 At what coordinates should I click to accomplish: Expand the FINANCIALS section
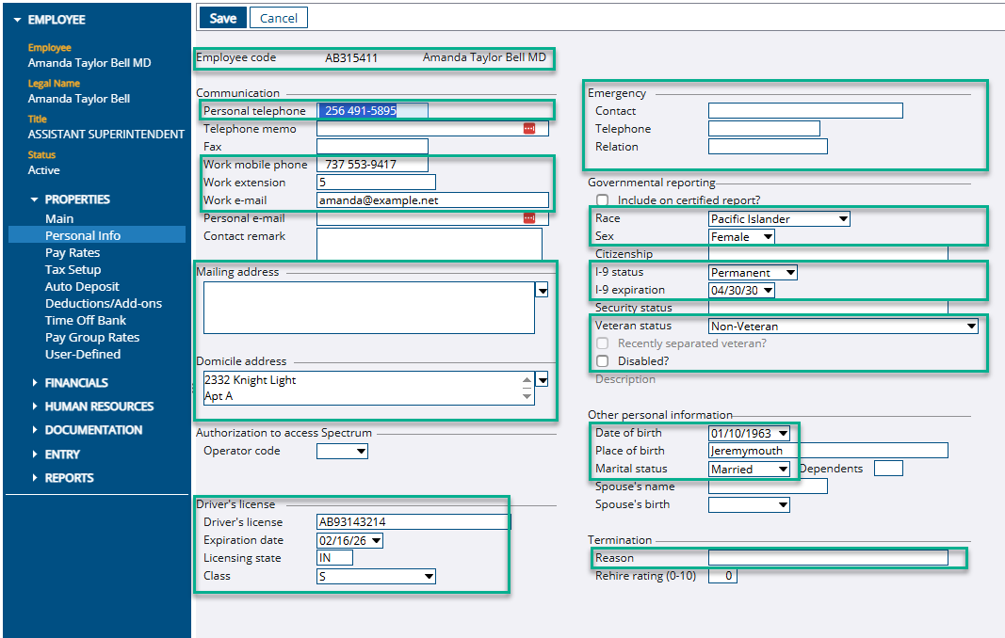pos(35,382)
